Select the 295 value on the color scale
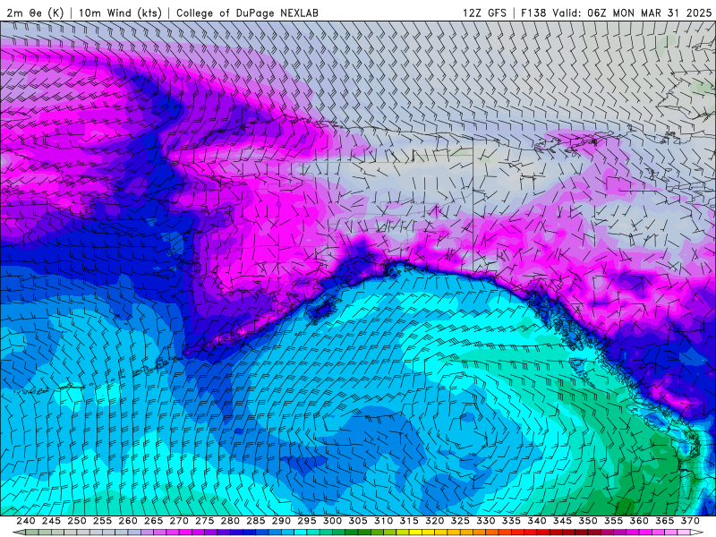The width and height of the screenshot is (716, 537). [307, 521]
